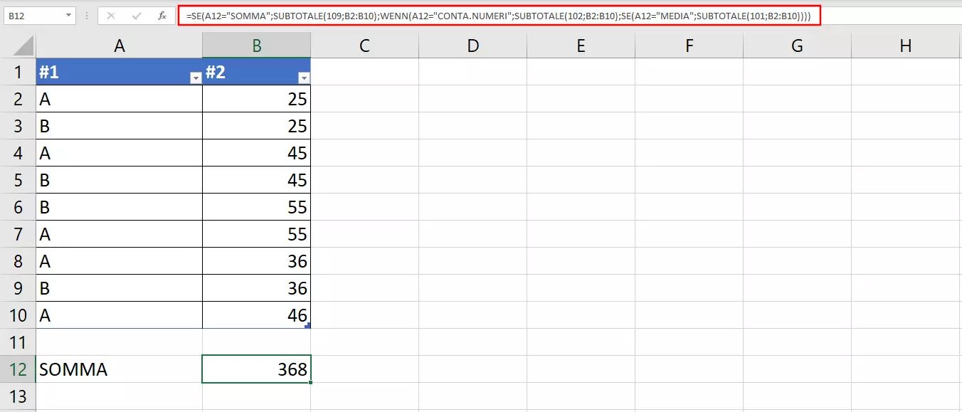Viewport: 962px width, 412px height.
Task: Select column H header
Action: [x=906, y=46]
